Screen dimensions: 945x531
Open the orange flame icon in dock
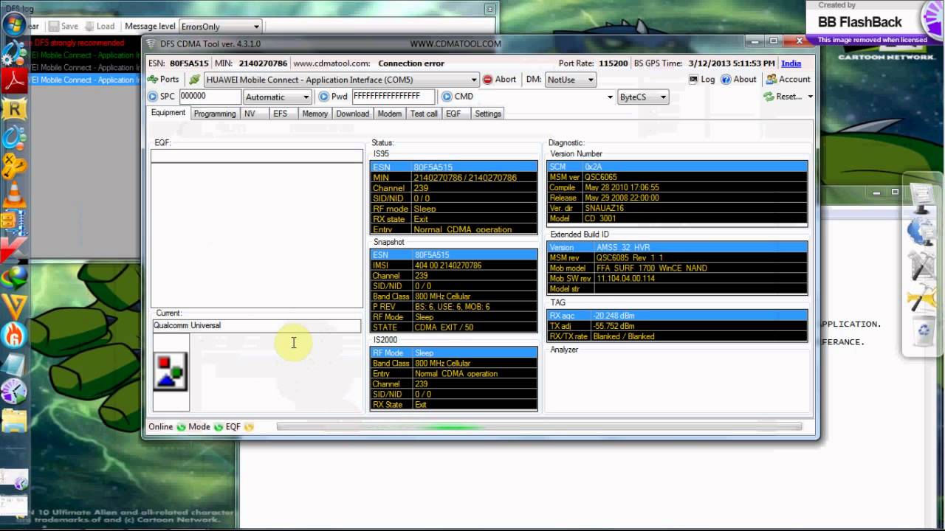pos(14,336)
